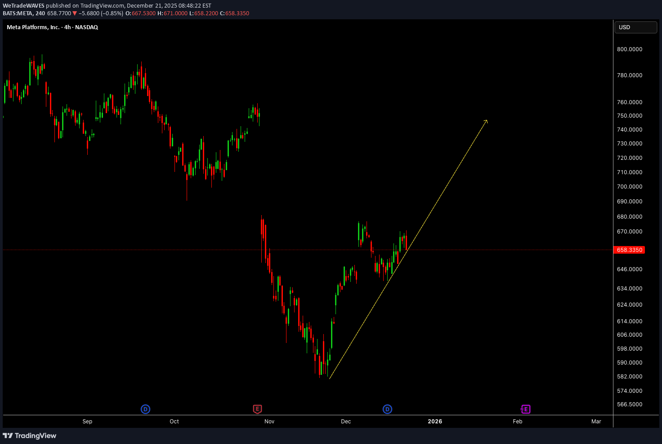
Task: Click the dividend marker just before Oct
Action: click(x=145, y=409)
